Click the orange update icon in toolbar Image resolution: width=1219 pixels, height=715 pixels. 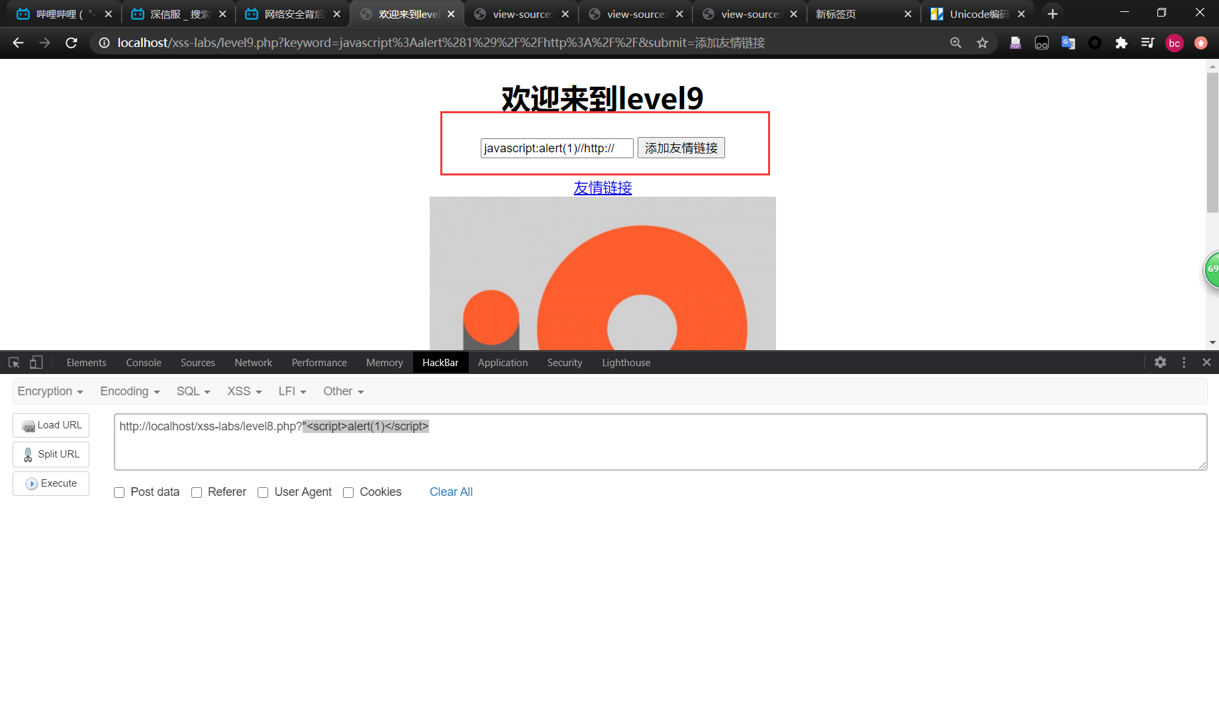[1200, 43]
